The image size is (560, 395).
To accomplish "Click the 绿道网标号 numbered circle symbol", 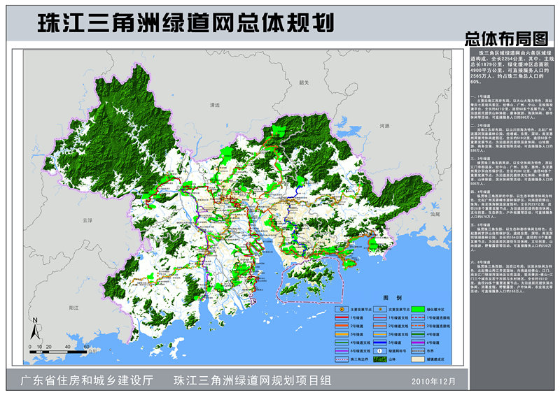I will coord(380,351).
